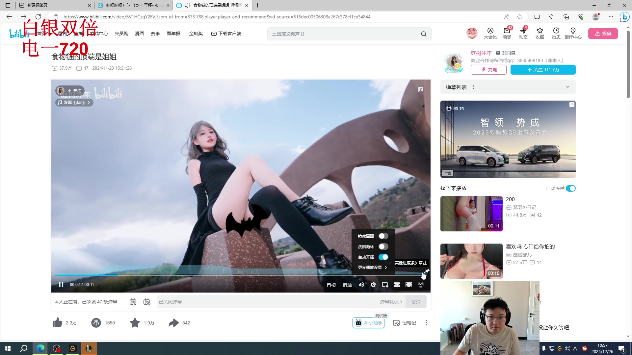Image resolution: width=632 pixels, height=355 pixels.
Task: Give coins to the video
Action: point(96,323)
